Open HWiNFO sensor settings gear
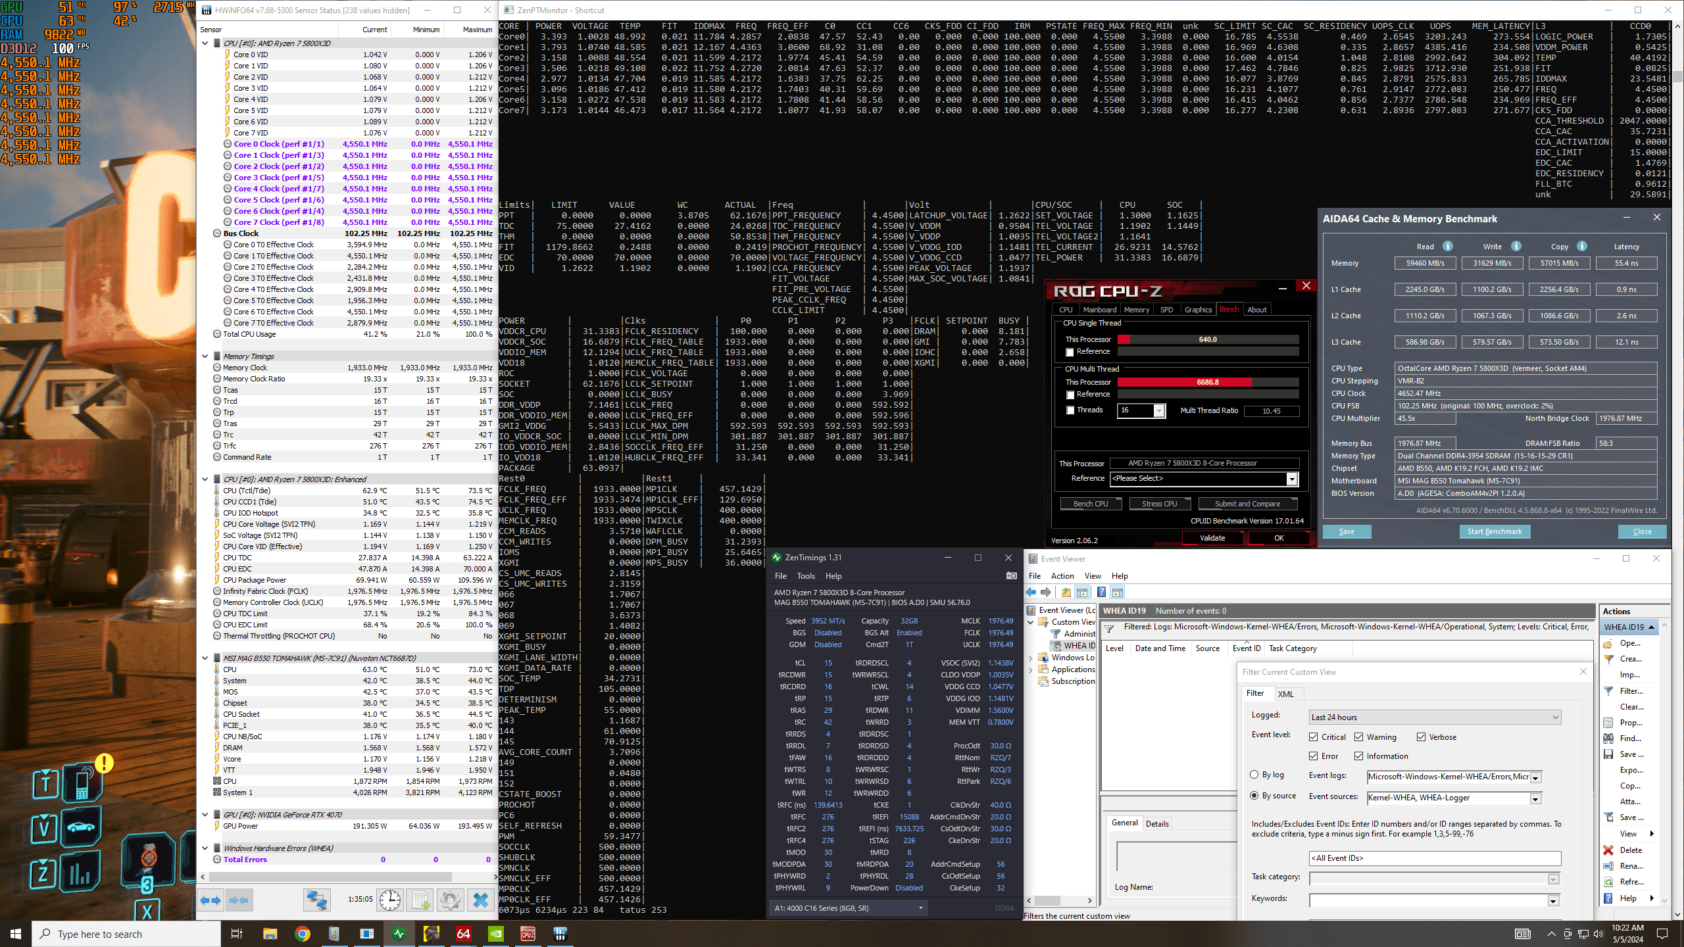 pyautogui.click(x=451, y=900)
